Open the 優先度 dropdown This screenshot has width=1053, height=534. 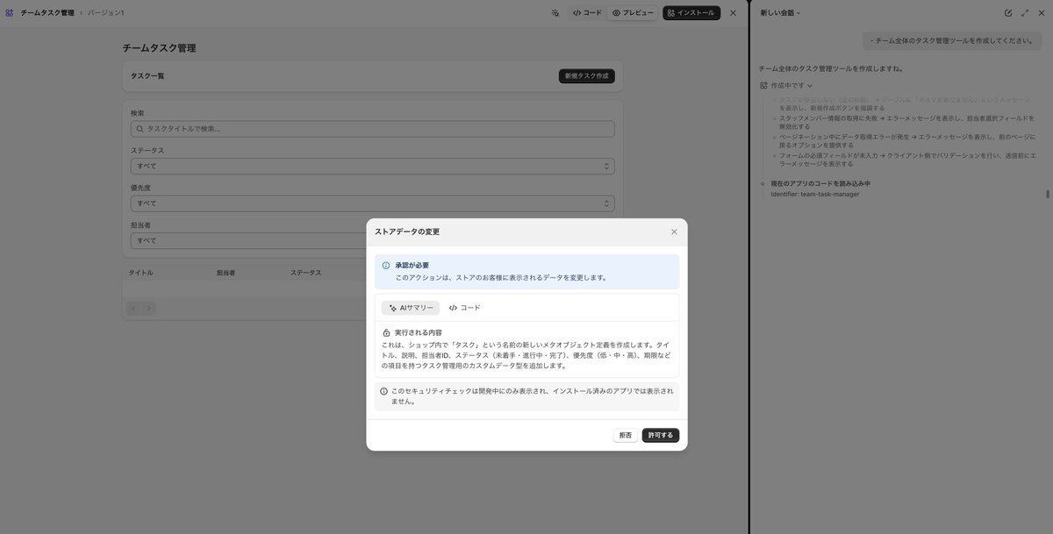[372, 203]
